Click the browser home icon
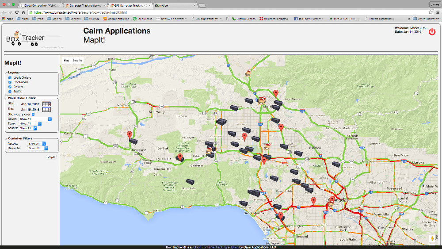 pos(23,12)
